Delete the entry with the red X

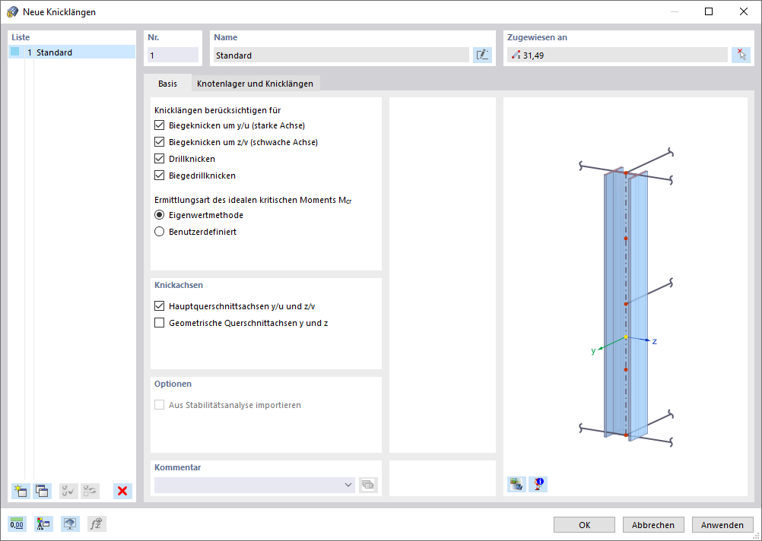[122, 491]
